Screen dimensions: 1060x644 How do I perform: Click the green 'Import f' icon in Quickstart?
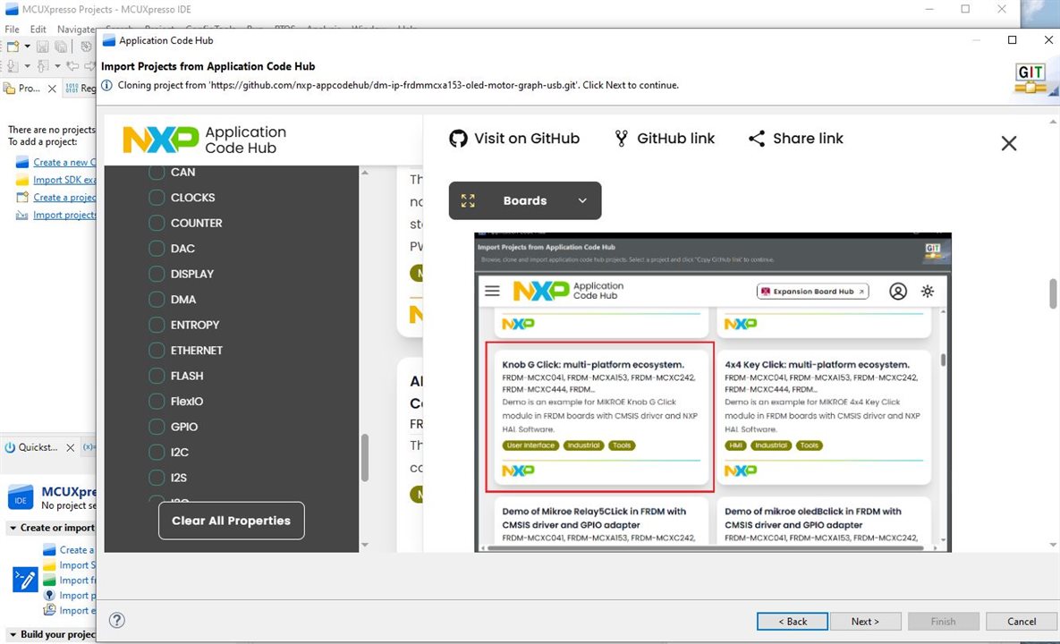49,580
